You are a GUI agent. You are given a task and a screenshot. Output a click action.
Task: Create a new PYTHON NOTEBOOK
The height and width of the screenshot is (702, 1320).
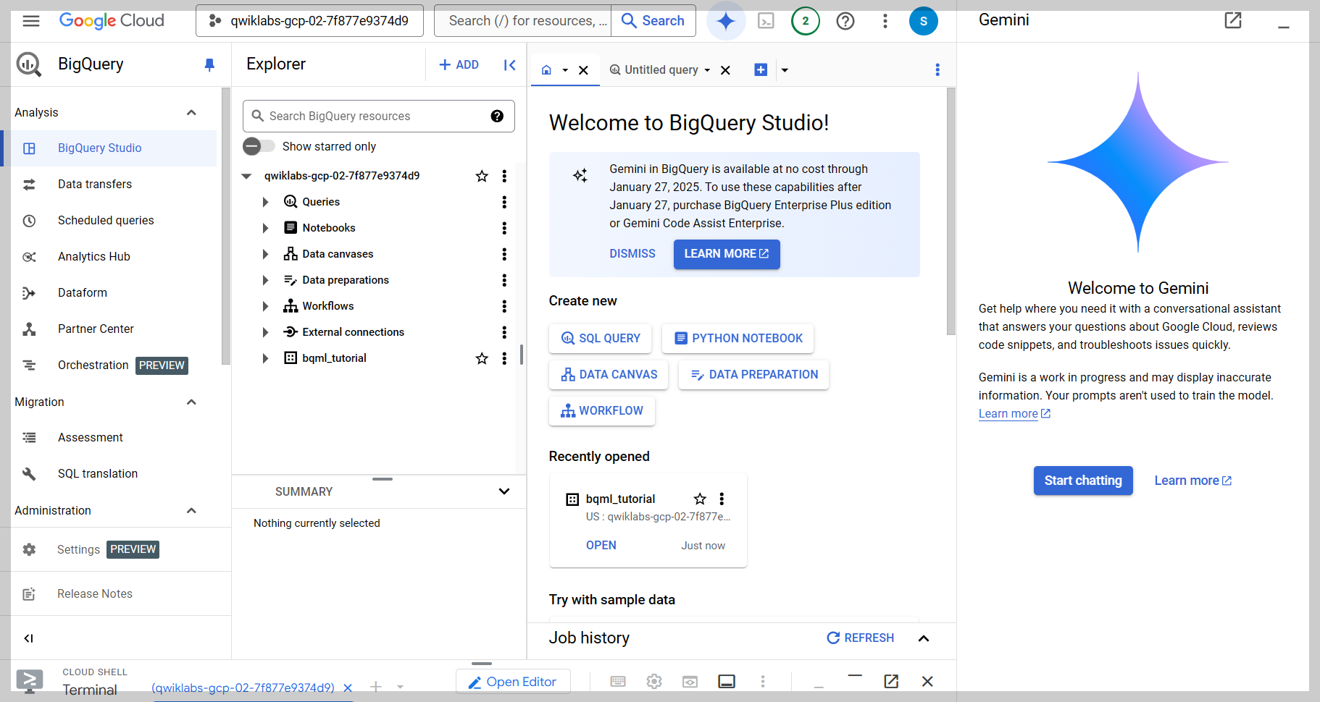(x=738, y=338)
